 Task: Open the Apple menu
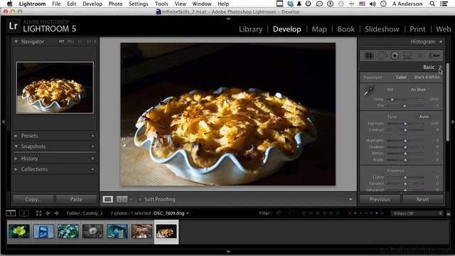(9, 4)
